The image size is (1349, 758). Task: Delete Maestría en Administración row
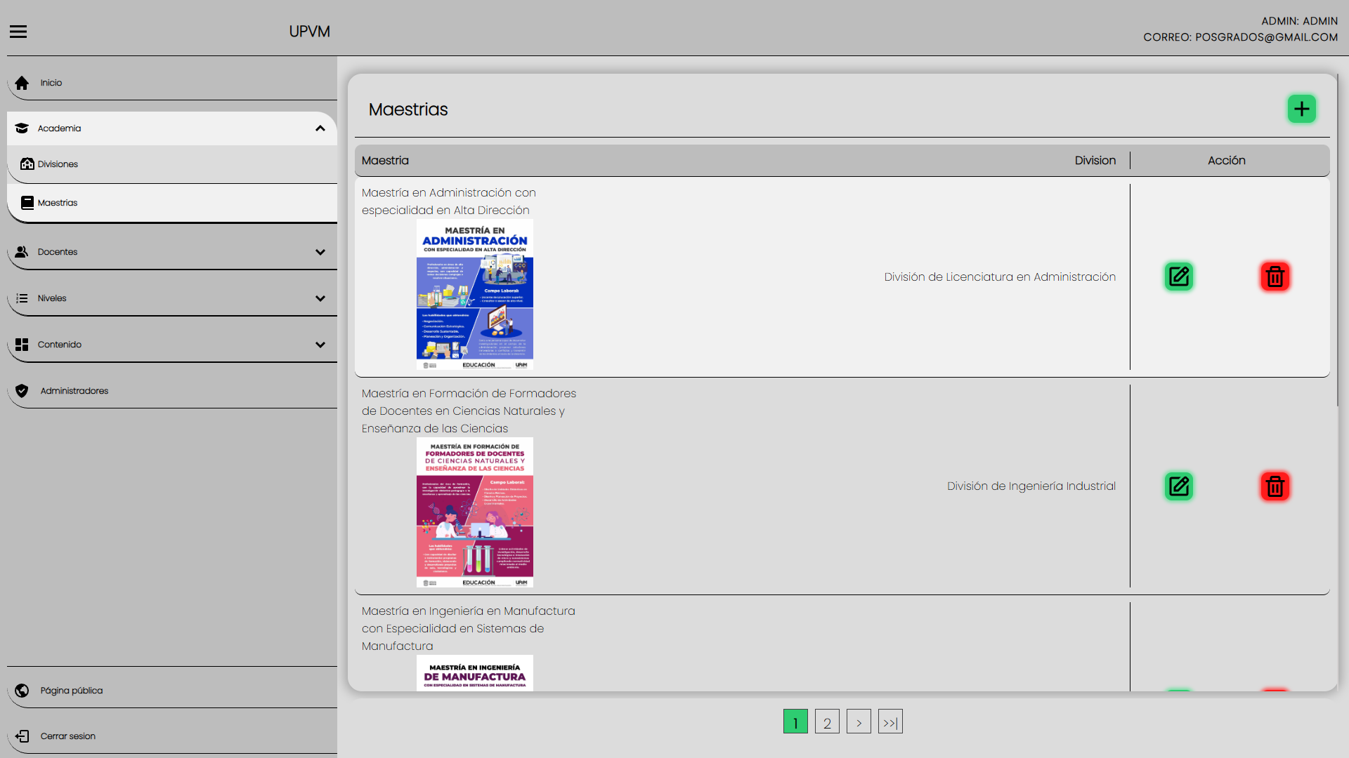coord(1275,277)
